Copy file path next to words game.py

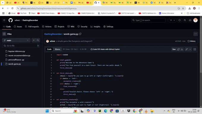click(x=80, y=34)
